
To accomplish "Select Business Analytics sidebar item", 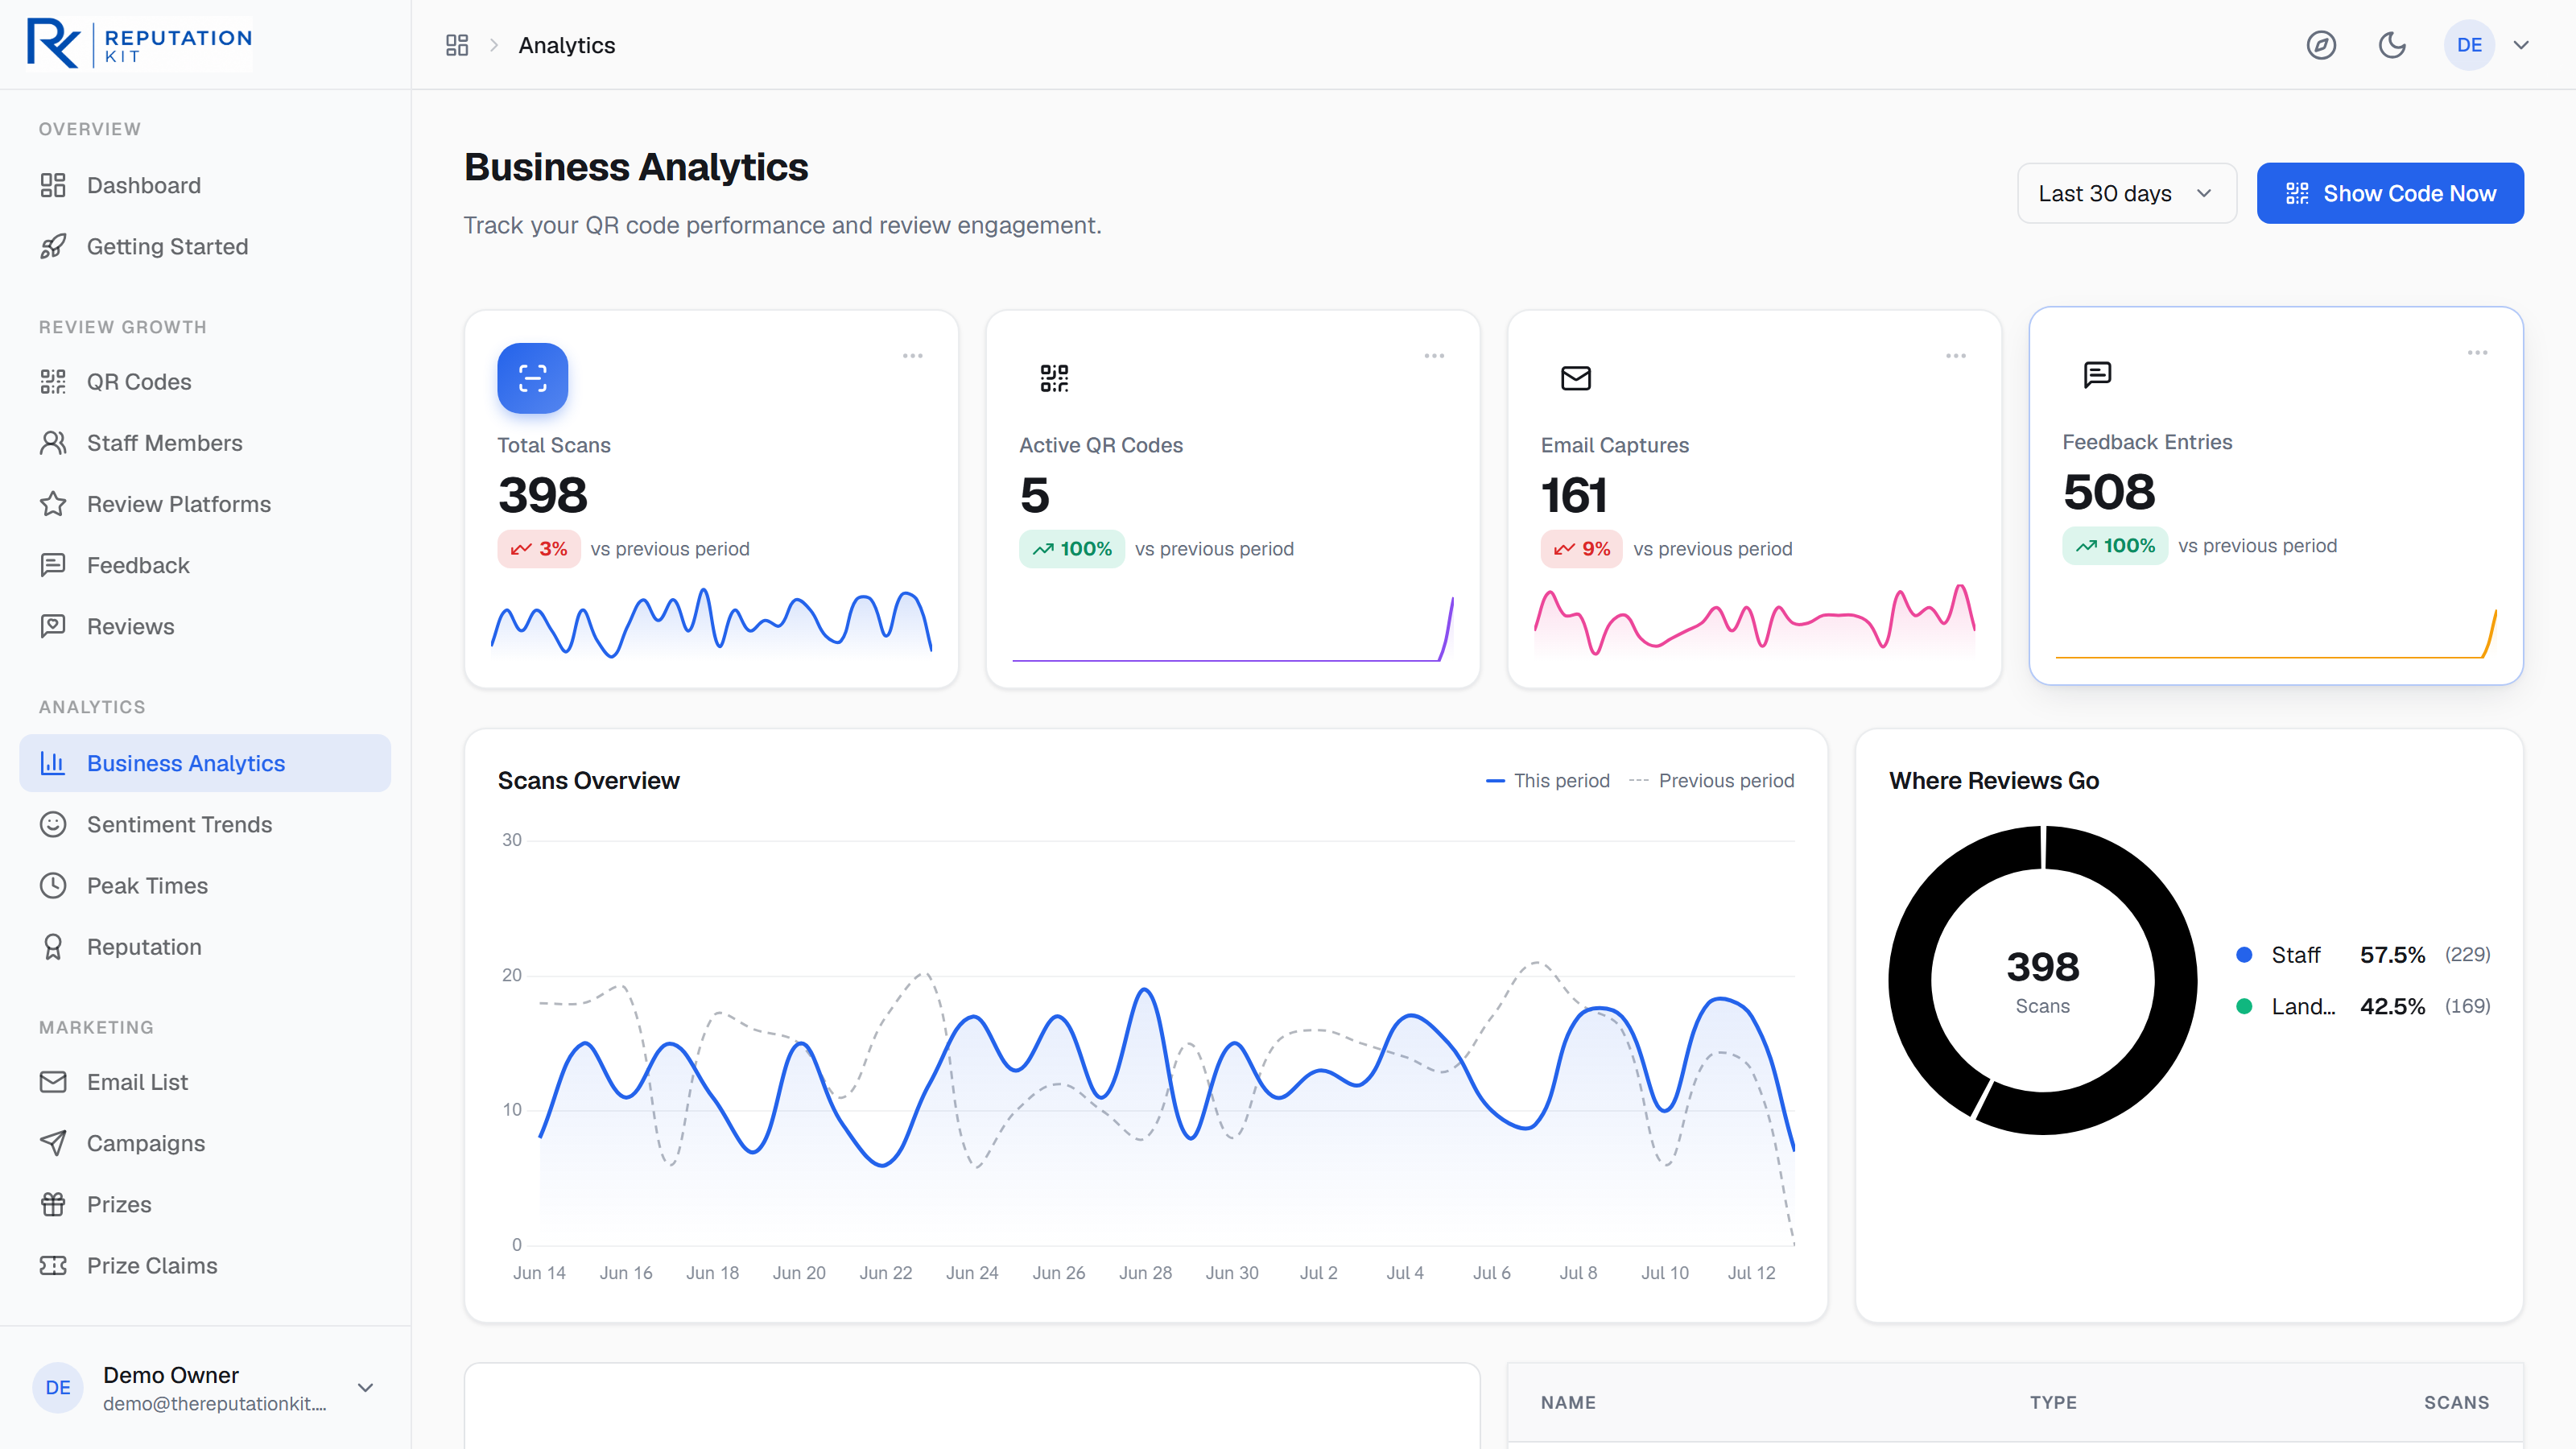I will coord(205,763).
